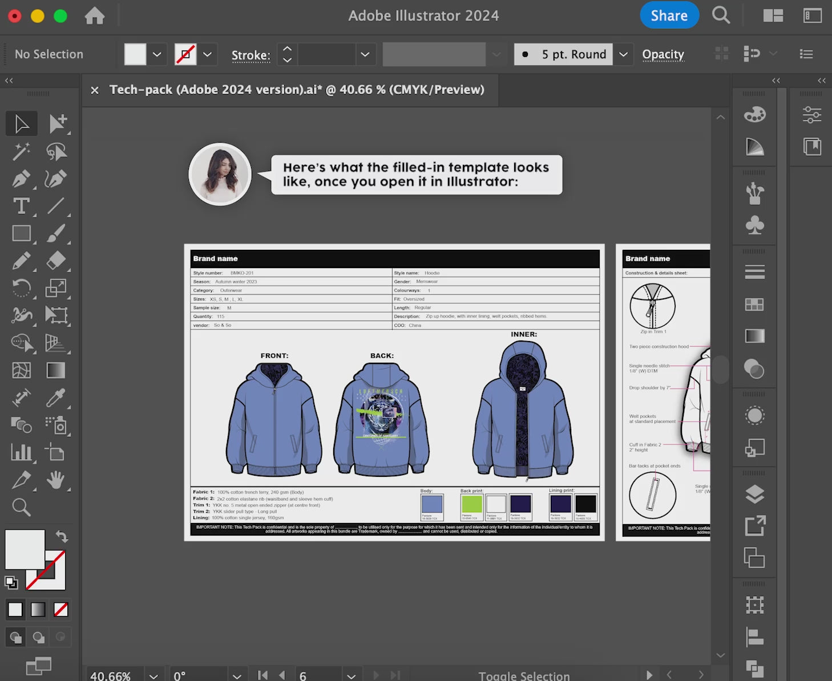This screenshot has height=681, width=832.
Task: Select the Zoom tool
Action: point(21,507)
